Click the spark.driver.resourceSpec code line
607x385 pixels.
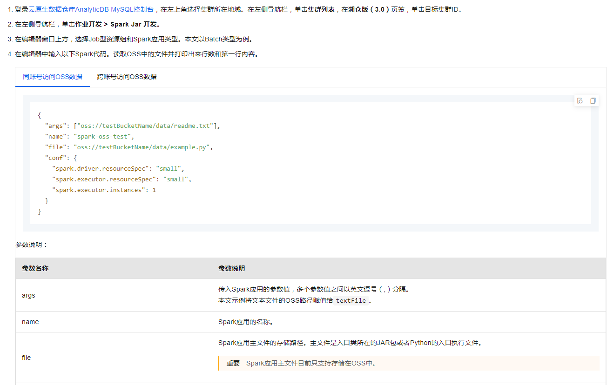(118, 168)
